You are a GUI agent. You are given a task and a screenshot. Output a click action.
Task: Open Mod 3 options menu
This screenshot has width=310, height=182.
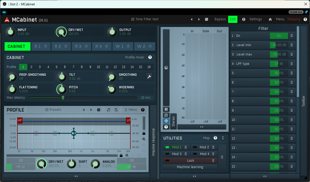(x=186, y=154)
